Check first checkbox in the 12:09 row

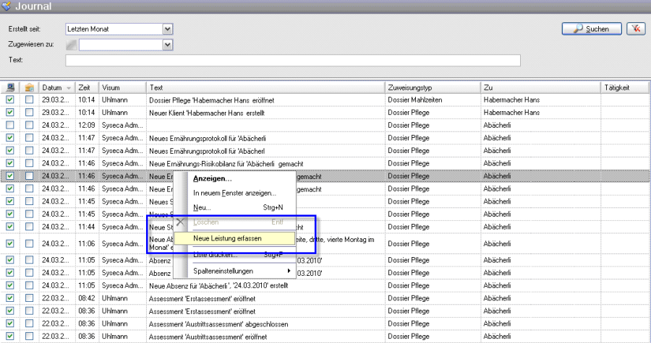pos(10,125)
